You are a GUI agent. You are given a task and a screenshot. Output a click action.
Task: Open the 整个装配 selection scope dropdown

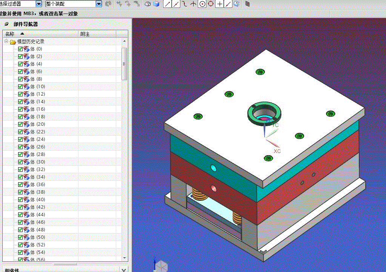(99, 4)
